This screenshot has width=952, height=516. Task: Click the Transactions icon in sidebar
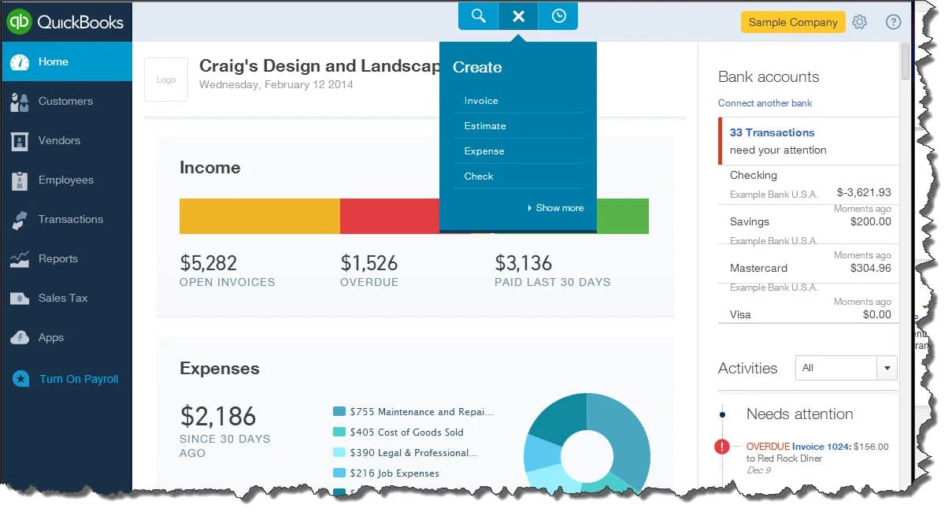pyautogui.click(x=20, y=220)
